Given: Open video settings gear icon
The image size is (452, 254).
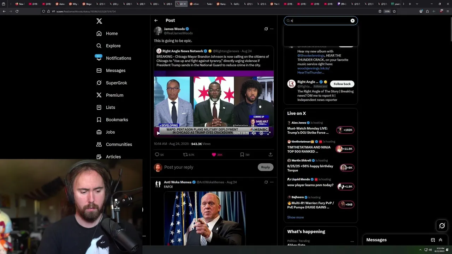Looking at the screenshot, I should 261,133.
